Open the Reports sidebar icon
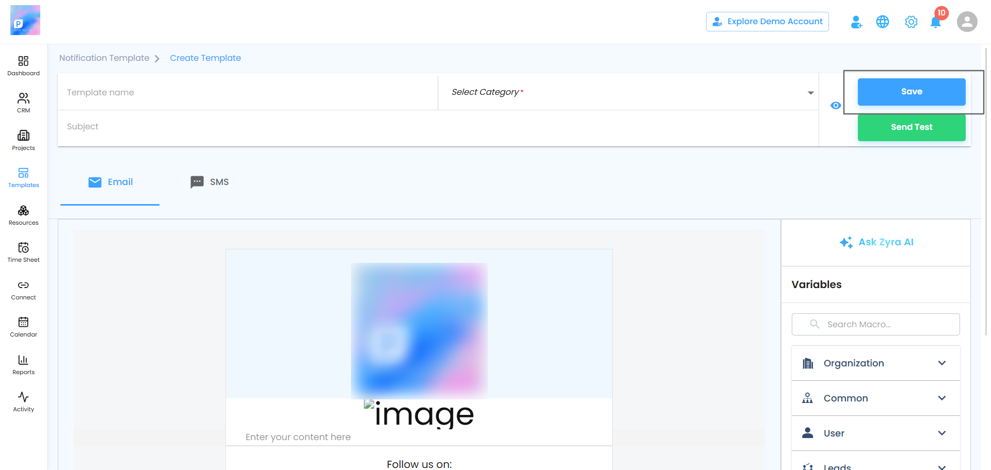The height and width of the screenshot is (470, 991). [23, 365]
